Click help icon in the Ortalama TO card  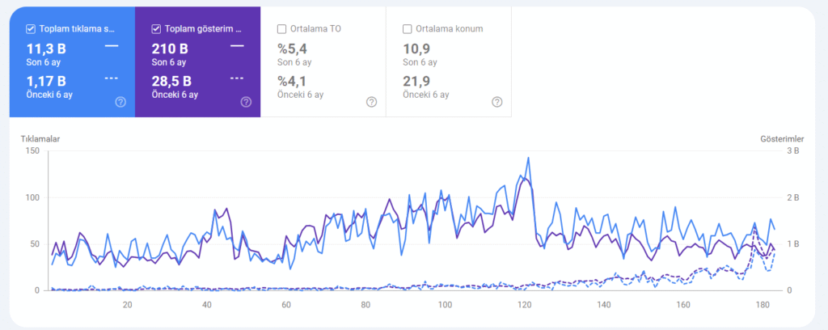tap(371, 102)
